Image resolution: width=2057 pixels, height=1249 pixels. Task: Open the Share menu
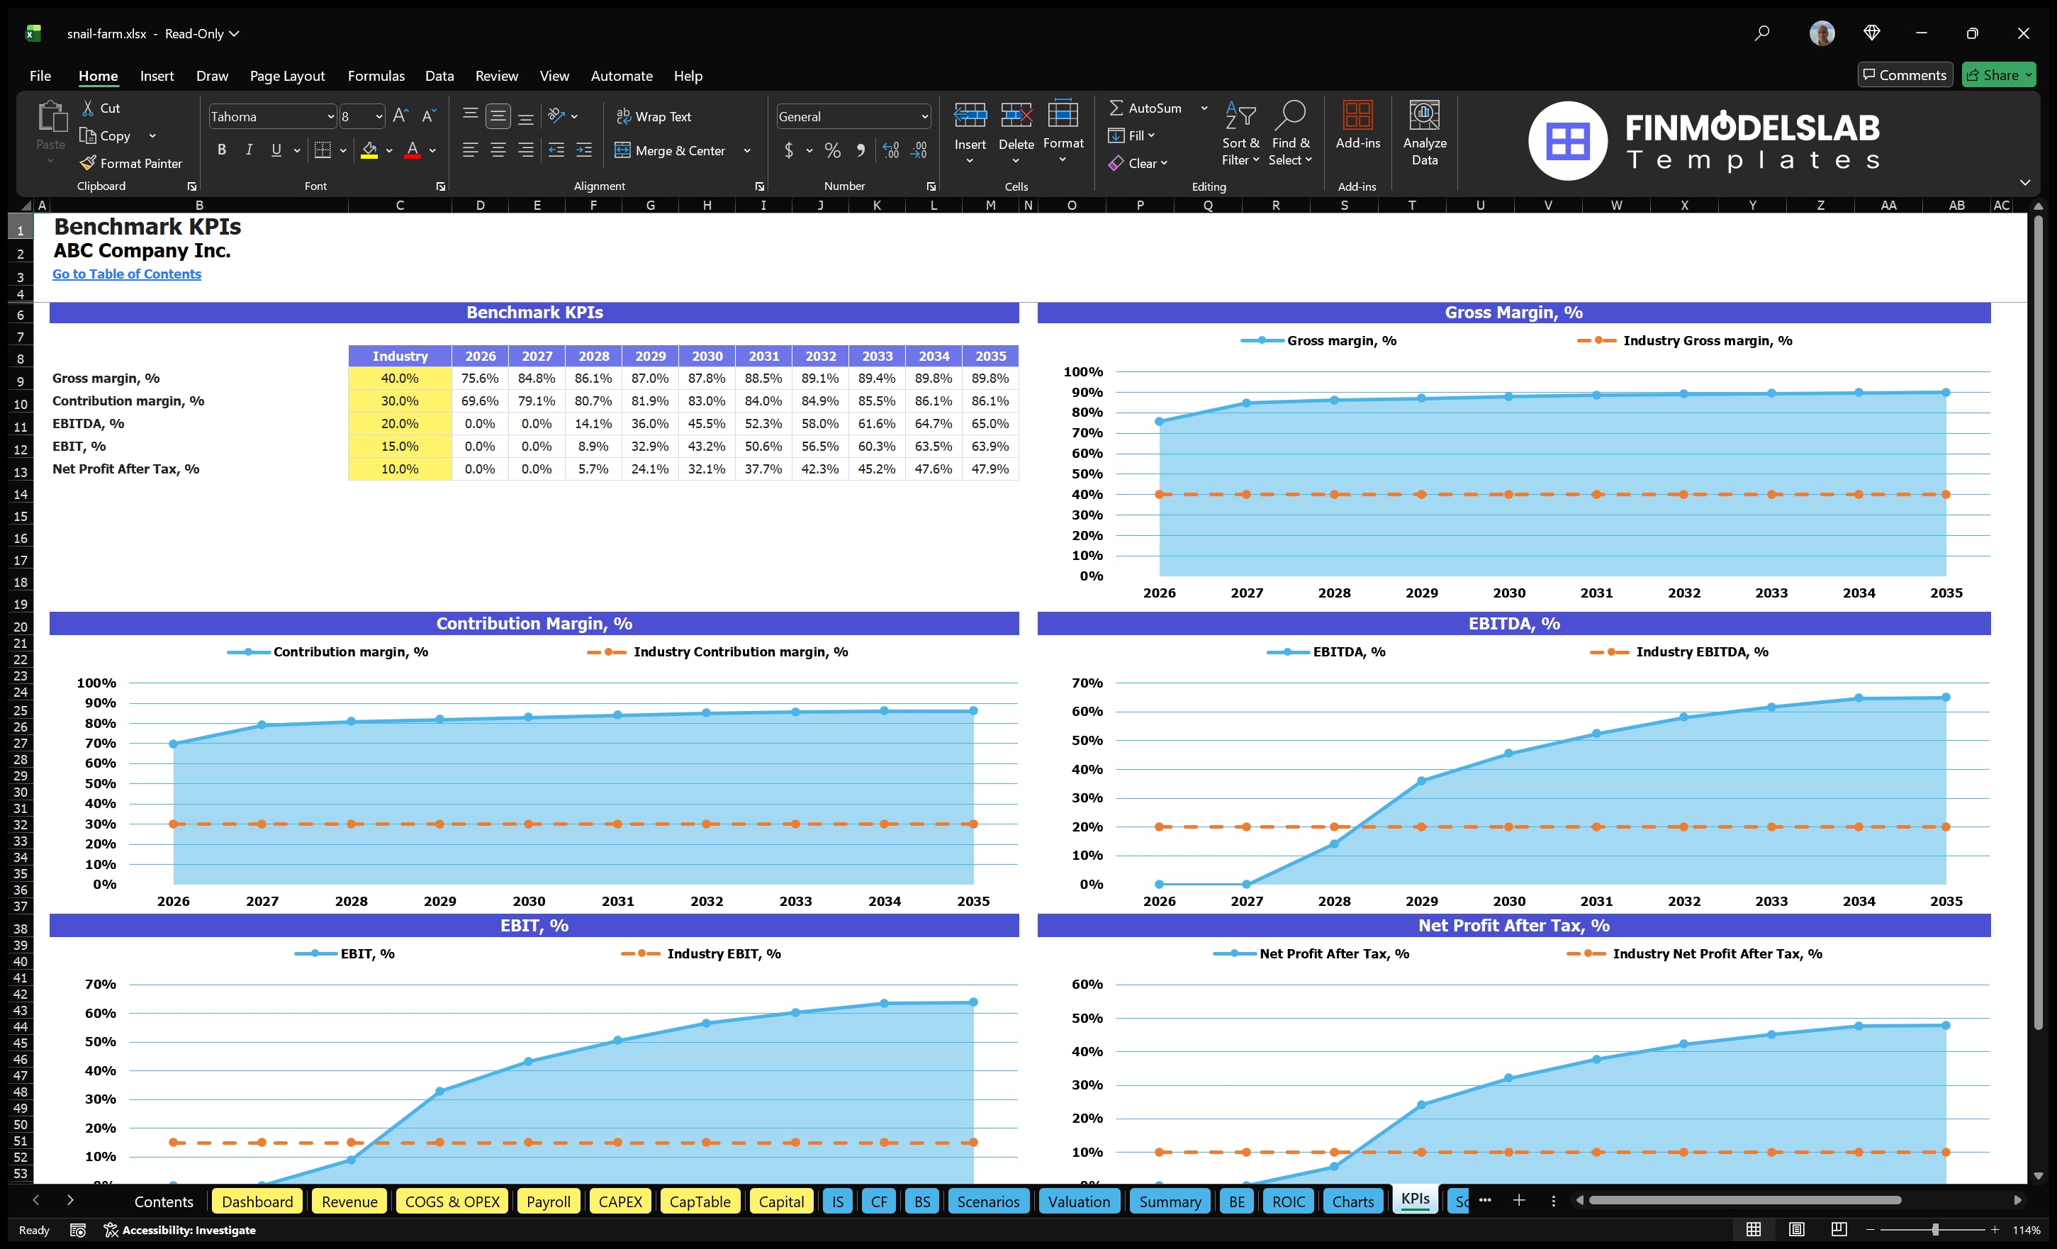1999,74
